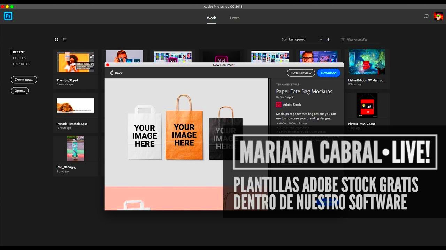Open the Liebre Edicion NO destruc... thumbnail
The image size is (446, 250).
tap(367, 62)
